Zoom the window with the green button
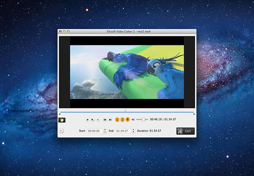Image resolution: width=254 pixels, height=176 pixels. (68, 31)
